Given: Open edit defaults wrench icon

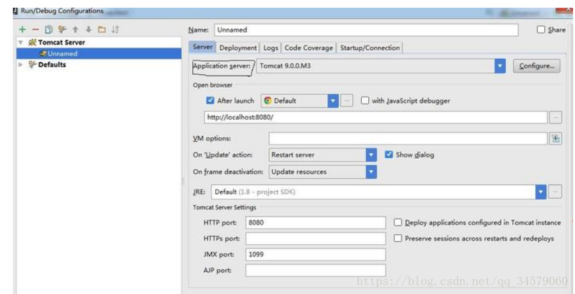Looking at the screenshot, I should pos(62,29).
